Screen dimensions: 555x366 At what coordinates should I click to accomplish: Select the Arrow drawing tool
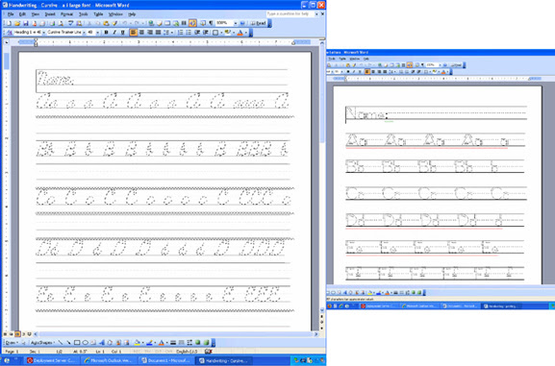[x=68, y=342]
